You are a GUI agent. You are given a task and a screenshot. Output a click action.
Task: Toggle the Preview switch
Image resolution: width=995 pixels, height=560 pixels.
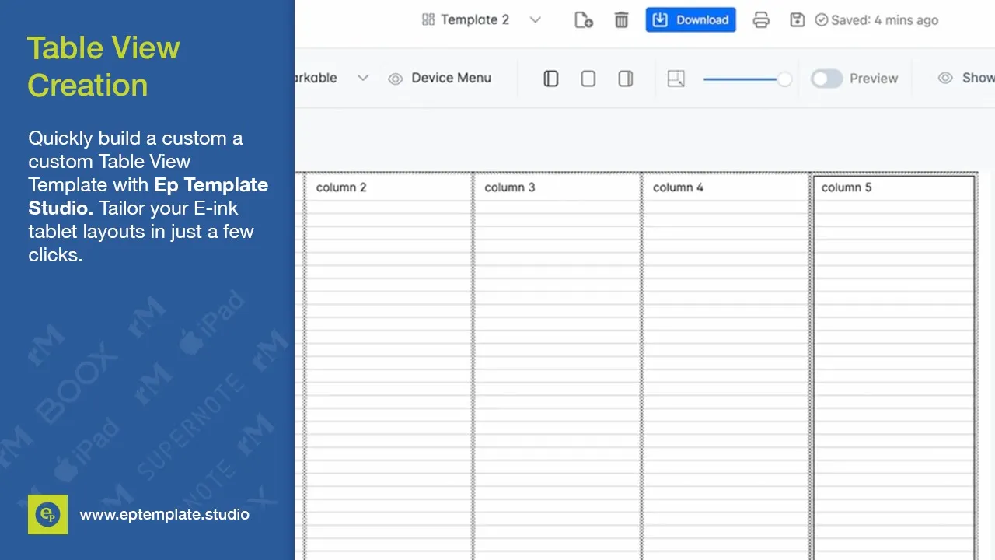826,79
